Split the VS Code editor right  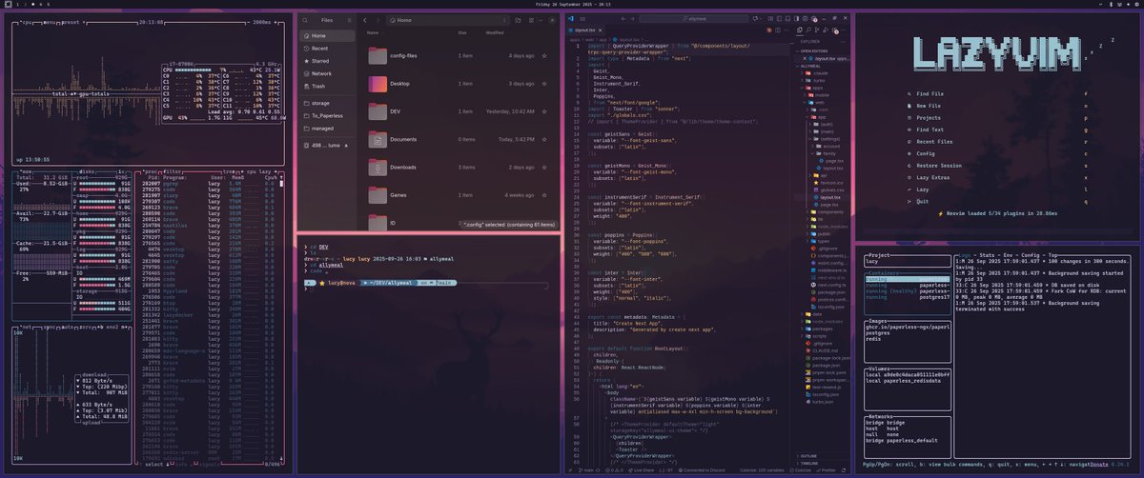pyautogui.click(x=778, y=30)
